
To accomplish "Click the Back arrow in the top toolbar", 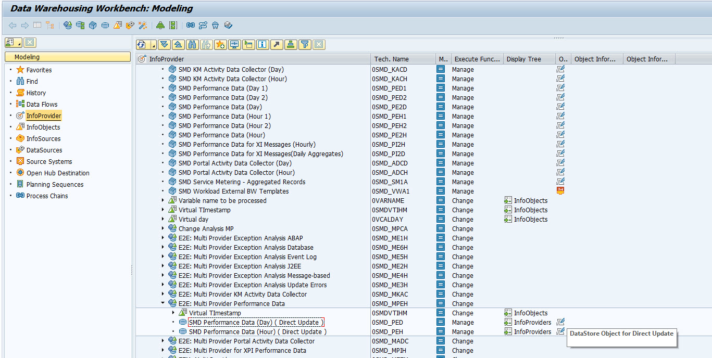I will [x=13, y=25].
